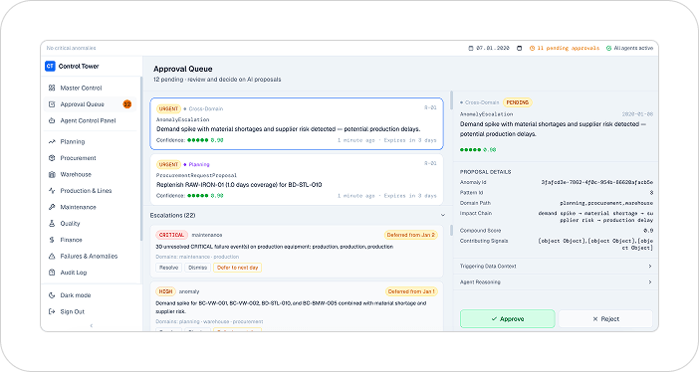Click the Domain Path value 'planning,procurement,warehouse'

click(606, 203)
